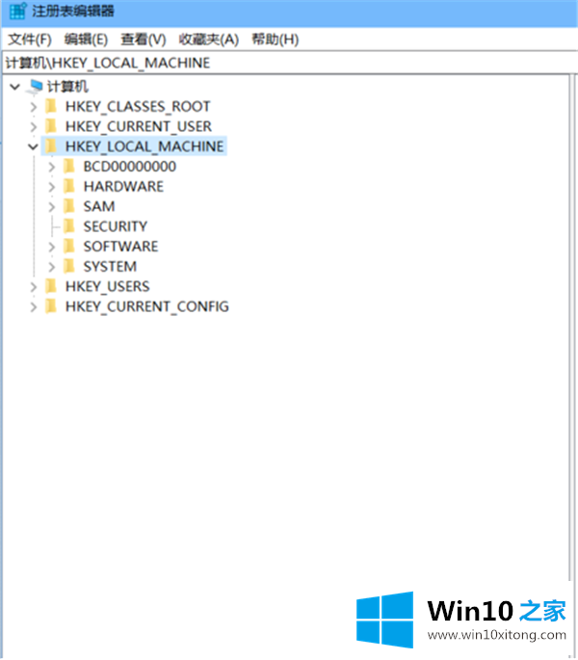Click the HKEY_USERS folder icon

pos(51,287)
